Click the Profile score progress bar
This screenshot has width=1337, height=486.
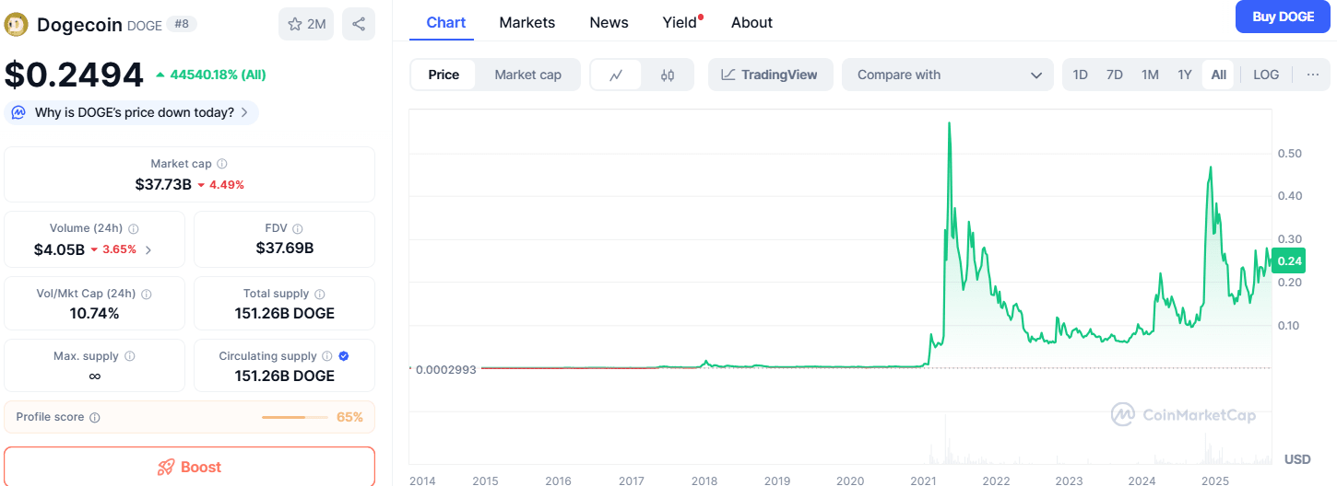tap(294, 418)
